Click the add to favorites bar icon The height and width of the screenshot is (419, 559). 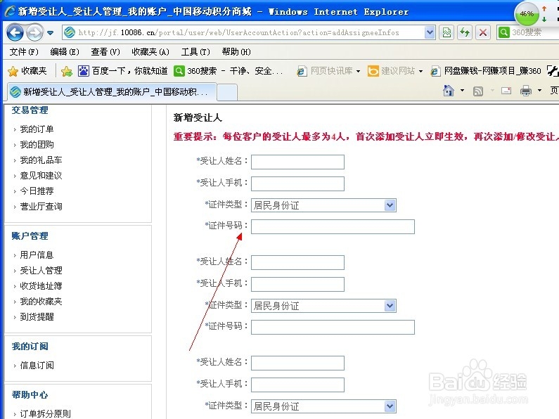point(66,71)
